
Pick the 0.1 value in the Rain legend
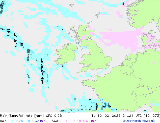coord(11,121)
